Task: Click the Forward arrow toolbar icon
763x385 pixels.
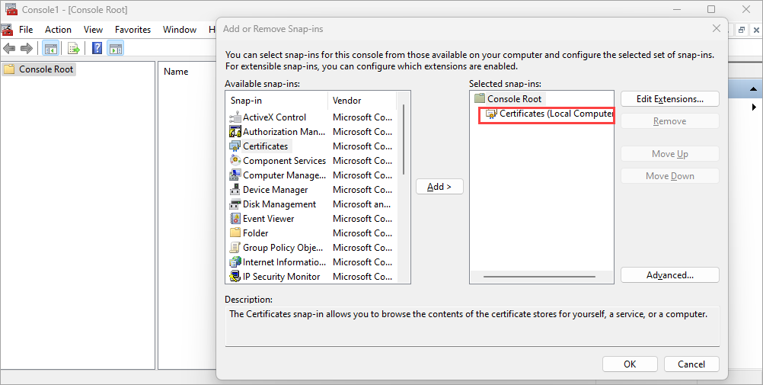Action: tap(27, 48)
